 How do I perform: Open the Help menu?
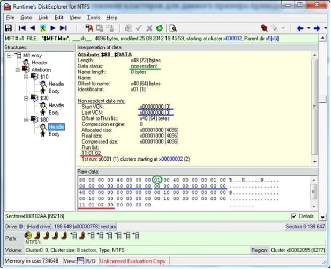pos(111,18)
